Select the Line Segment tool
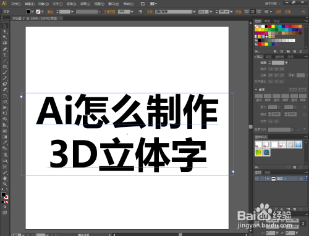The width and height of the screenshot is (309, 236). [5, 61]
